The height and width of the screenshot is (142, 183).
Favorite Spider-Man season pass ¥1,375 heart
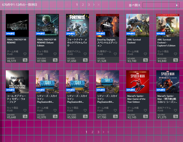click(176, 110)
